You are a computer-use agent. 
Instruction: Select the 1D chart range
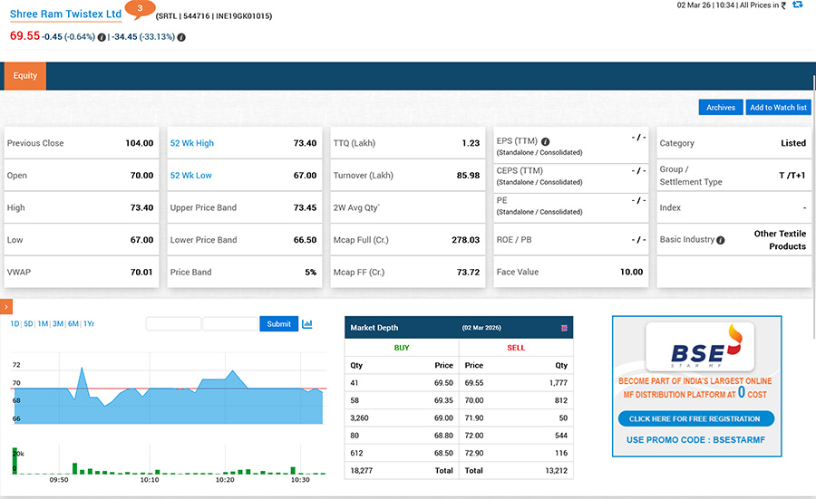(x=15, y=324)
